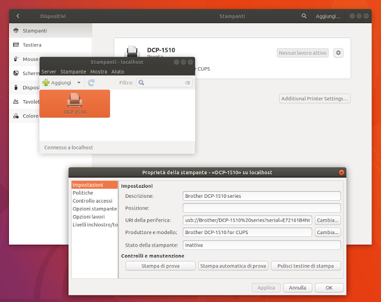The height and width of the screenshot is (302, 381).
Task: Refresh printer list in Stampanti localhost
Action: 91,83
